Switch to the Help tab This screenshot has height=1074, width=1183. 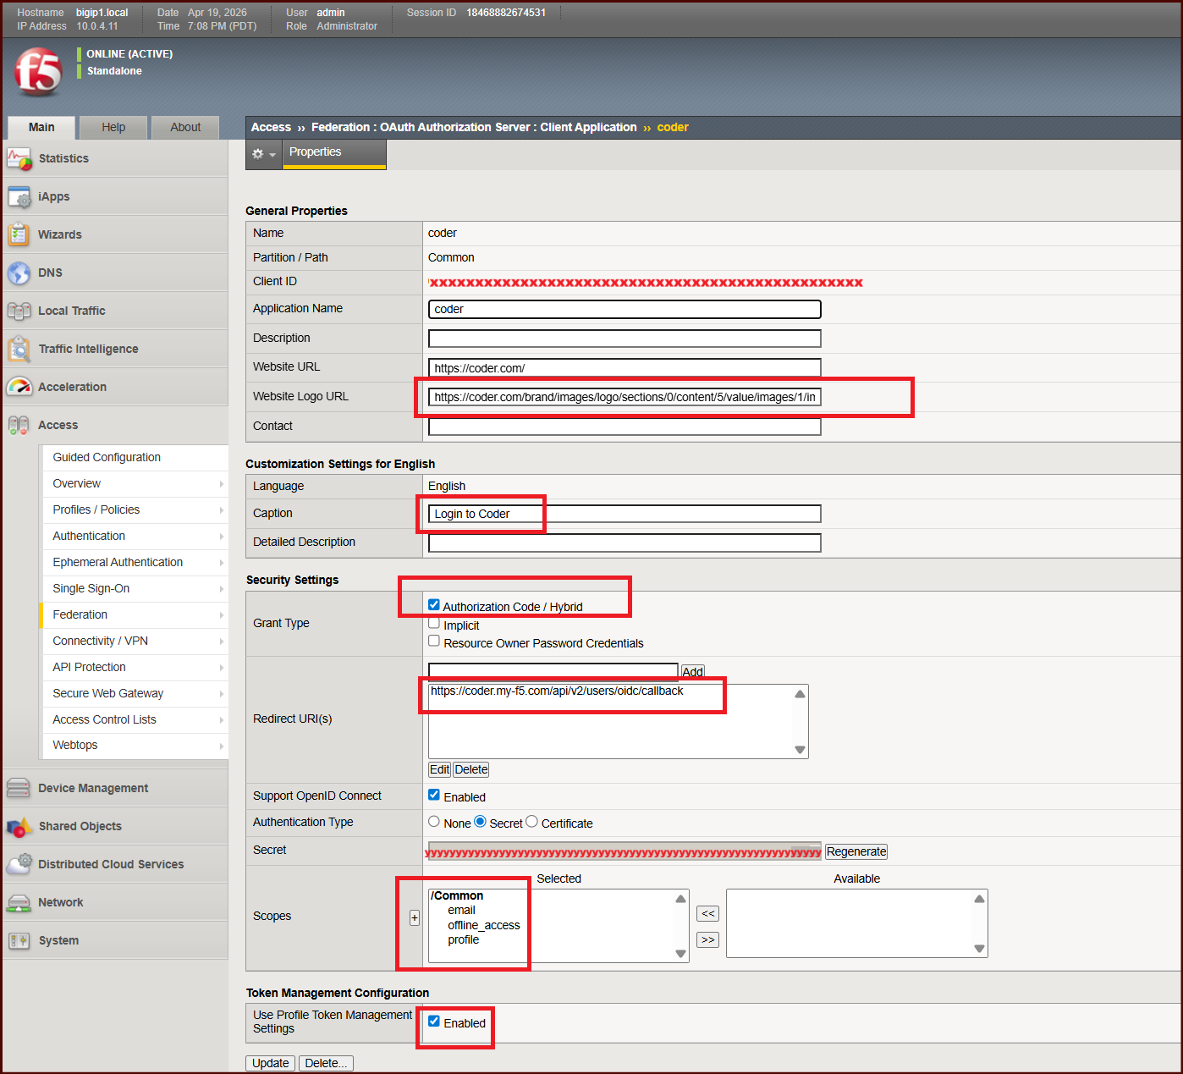point(113,127)
